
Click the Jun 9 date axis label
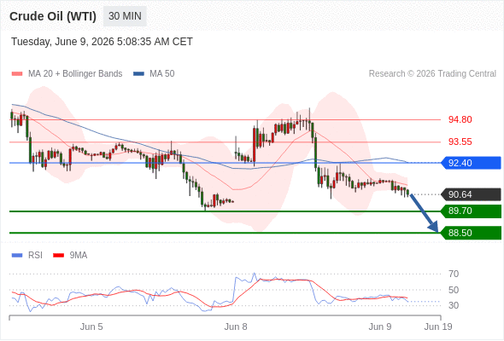380,327
